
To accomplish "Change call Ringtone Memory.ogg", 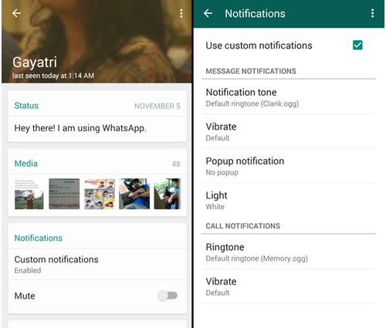I will click(288, 252).
